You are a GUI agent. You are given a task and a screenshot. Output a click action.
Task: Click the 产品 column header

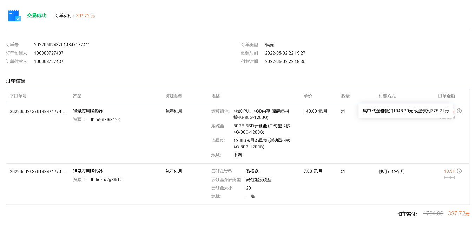click(x=77, y=96)
